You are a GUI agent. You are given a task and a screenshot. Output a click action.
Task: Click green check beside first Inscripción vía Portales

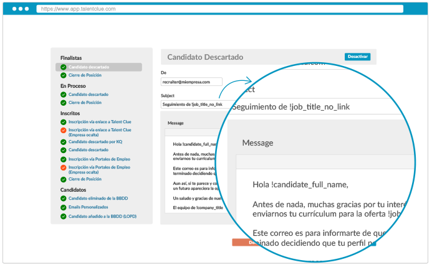click(64, 159)
